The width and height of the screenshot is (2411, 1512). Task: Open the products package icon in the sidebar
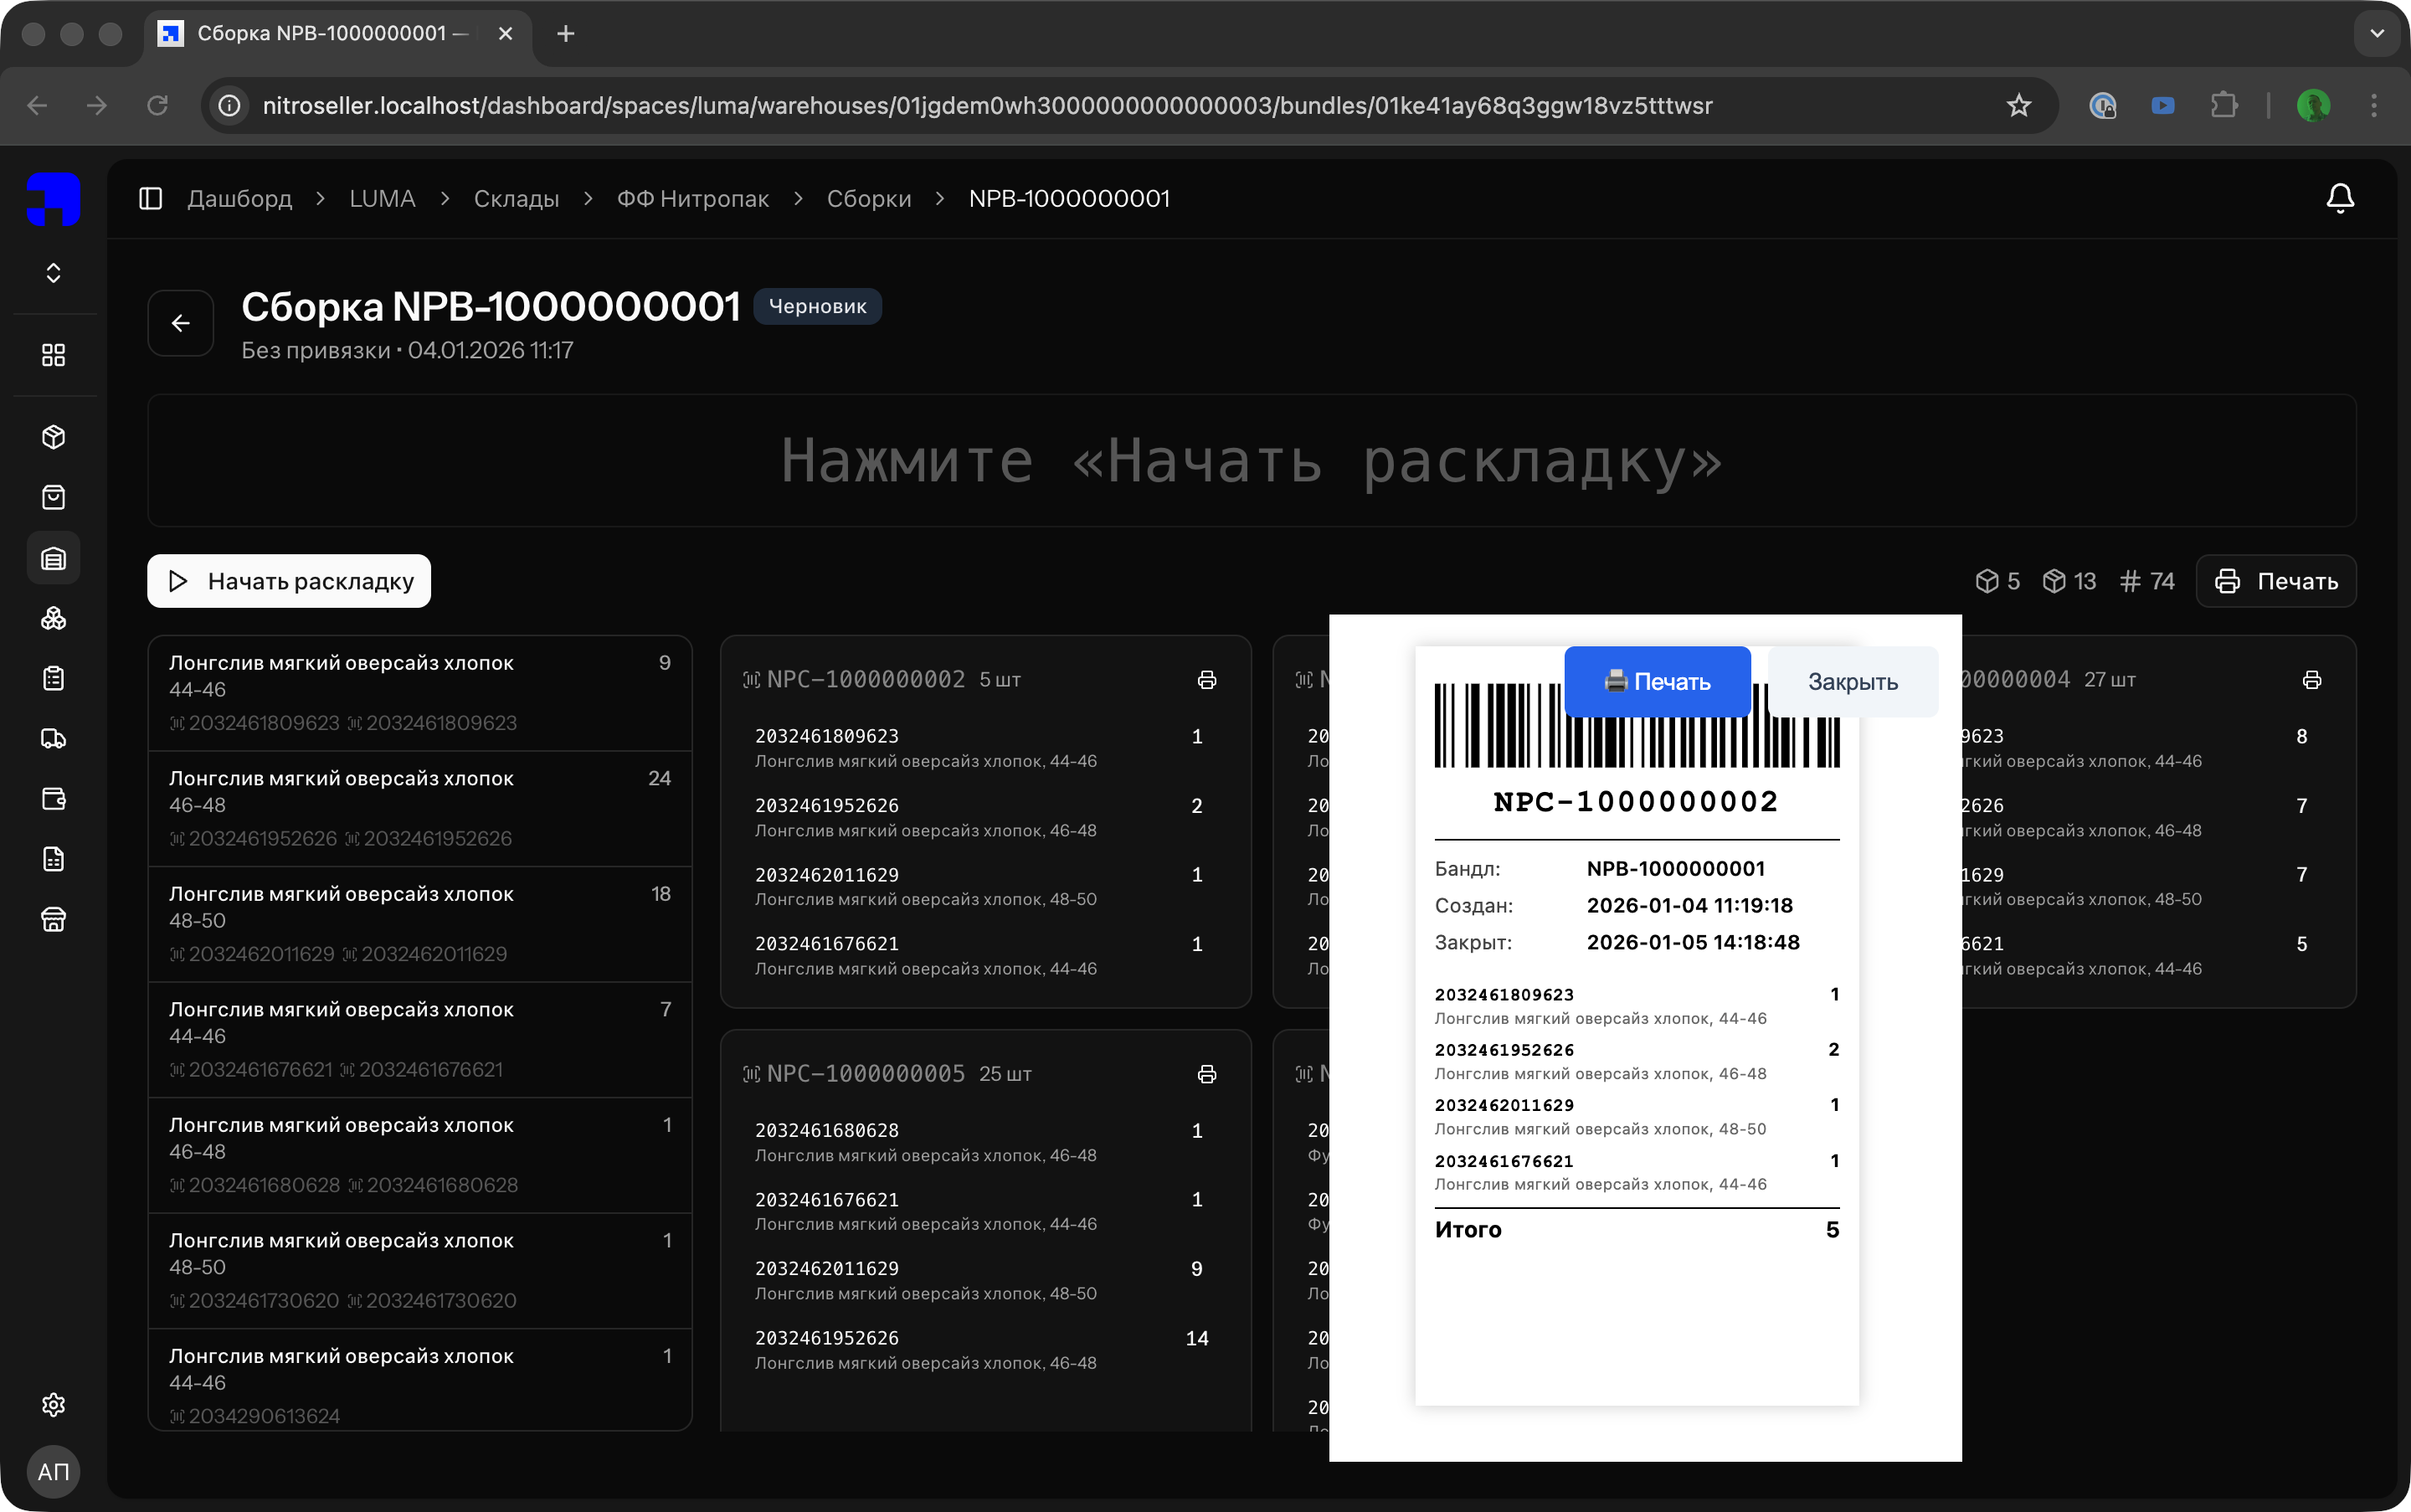pyautogui.click(x=53, y=437)
